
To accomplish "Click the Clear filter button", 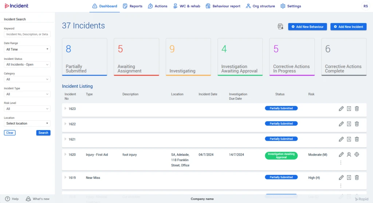I will [10, 133].
